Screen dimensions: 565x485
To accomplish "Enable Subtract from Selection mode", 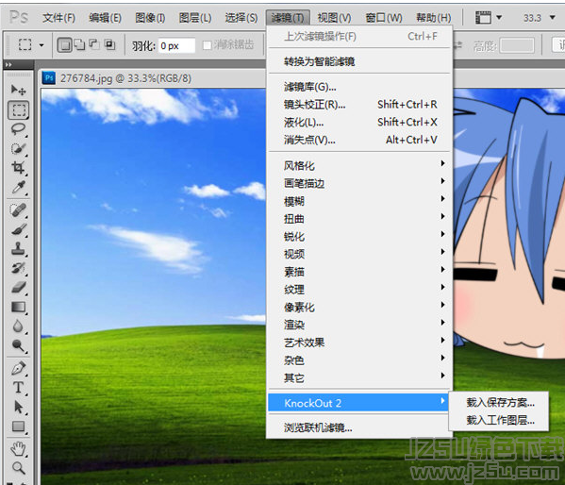I will pyautogui.click(x=94, y=44).
